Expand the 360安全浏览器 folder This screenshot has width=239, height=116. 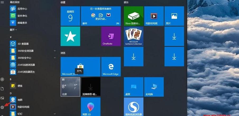coord(33,51)
